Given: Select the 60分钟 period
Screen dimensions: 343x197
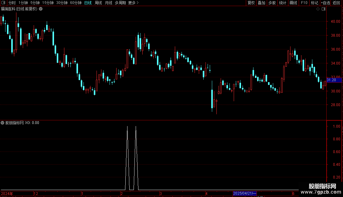Looking at the screenshot, I should click(x=76, y=3).
